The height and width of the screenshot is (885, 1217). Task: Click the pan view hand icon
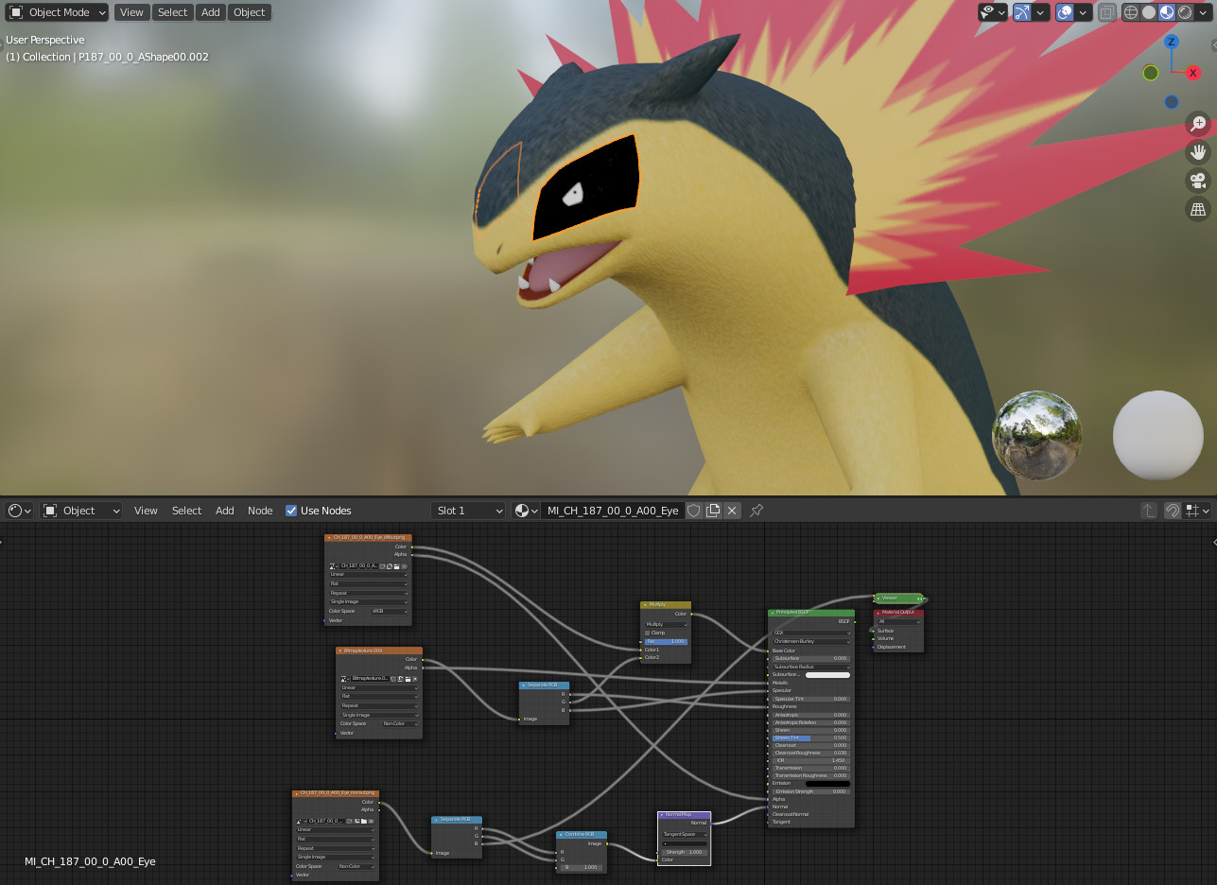point(1198,152)
